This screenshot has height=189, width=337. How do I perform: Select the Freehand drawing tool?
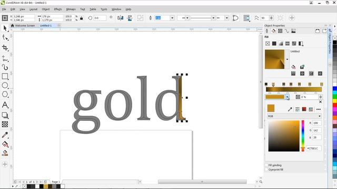point(5,58)
